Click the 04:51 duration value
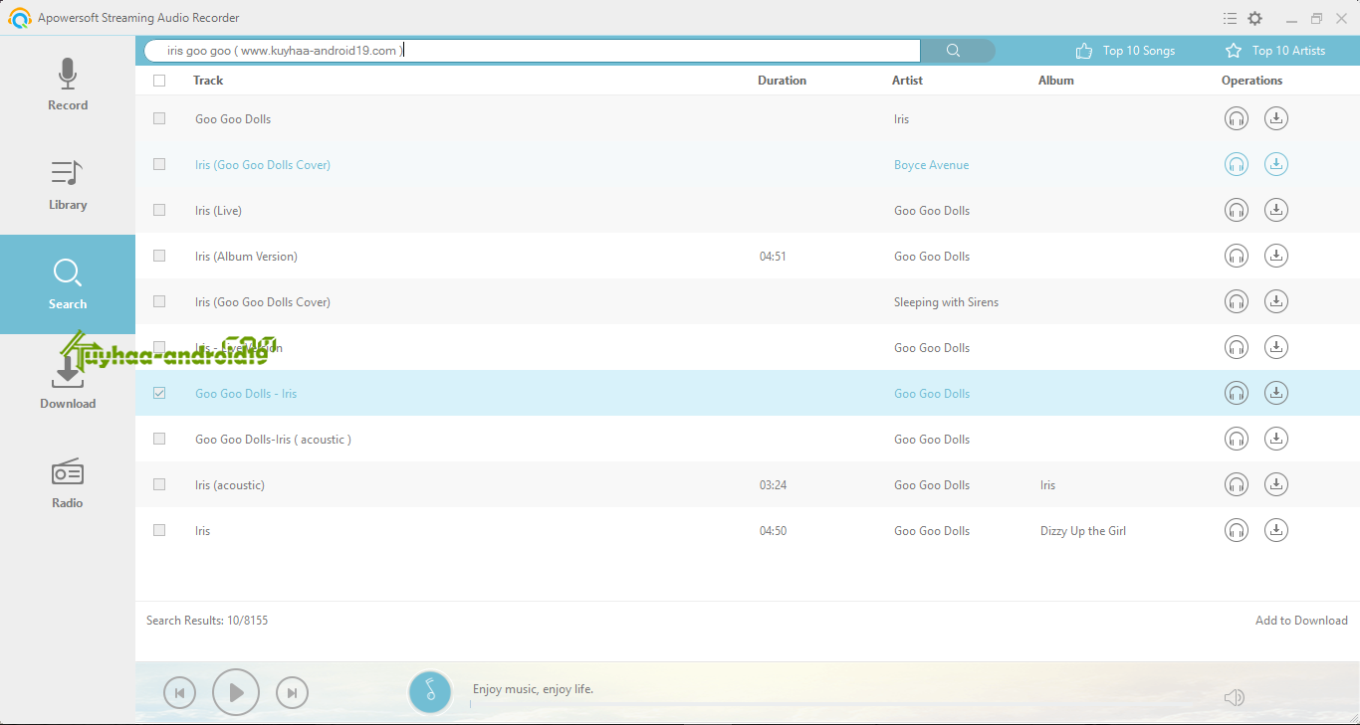This screenshot has width=1360, height=725. coord(773,257)
